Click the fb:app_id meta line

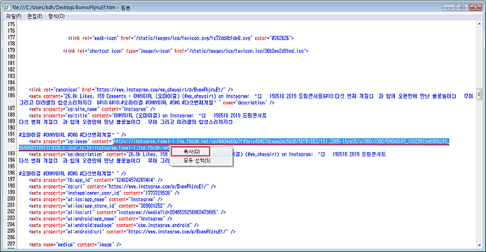(95, 180)
